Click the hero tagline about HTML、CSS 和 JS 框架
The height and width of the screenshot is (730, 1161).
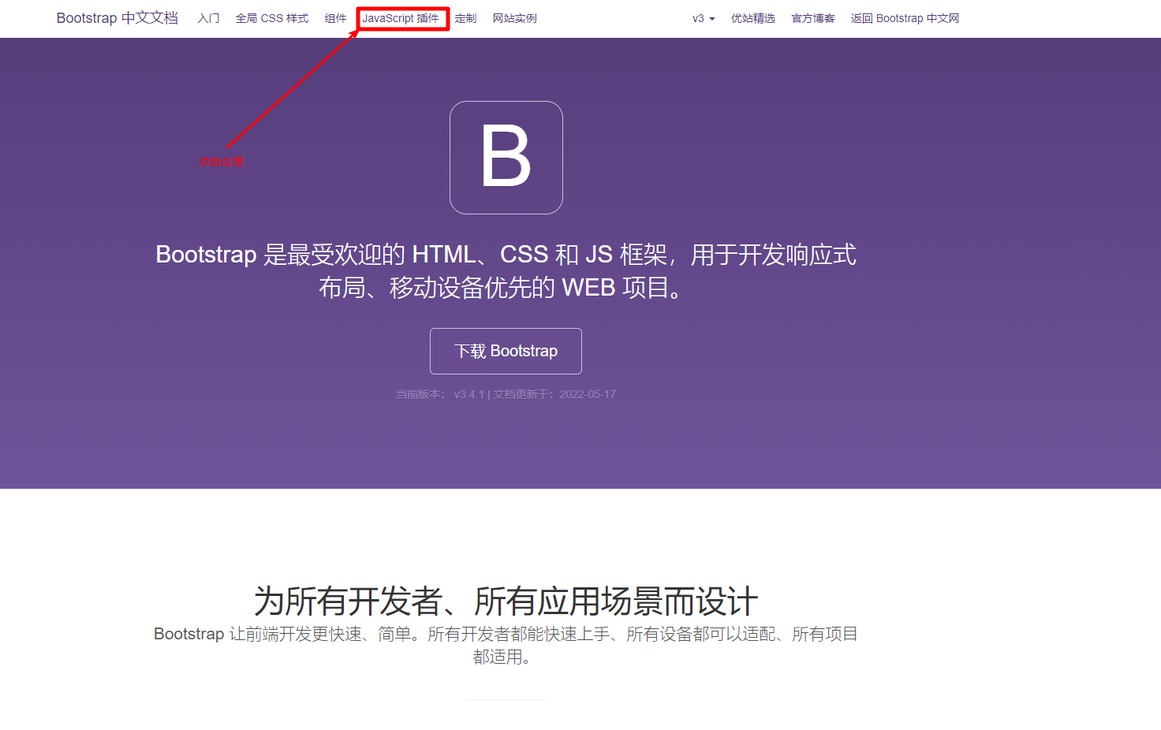[x=506, y=270]
